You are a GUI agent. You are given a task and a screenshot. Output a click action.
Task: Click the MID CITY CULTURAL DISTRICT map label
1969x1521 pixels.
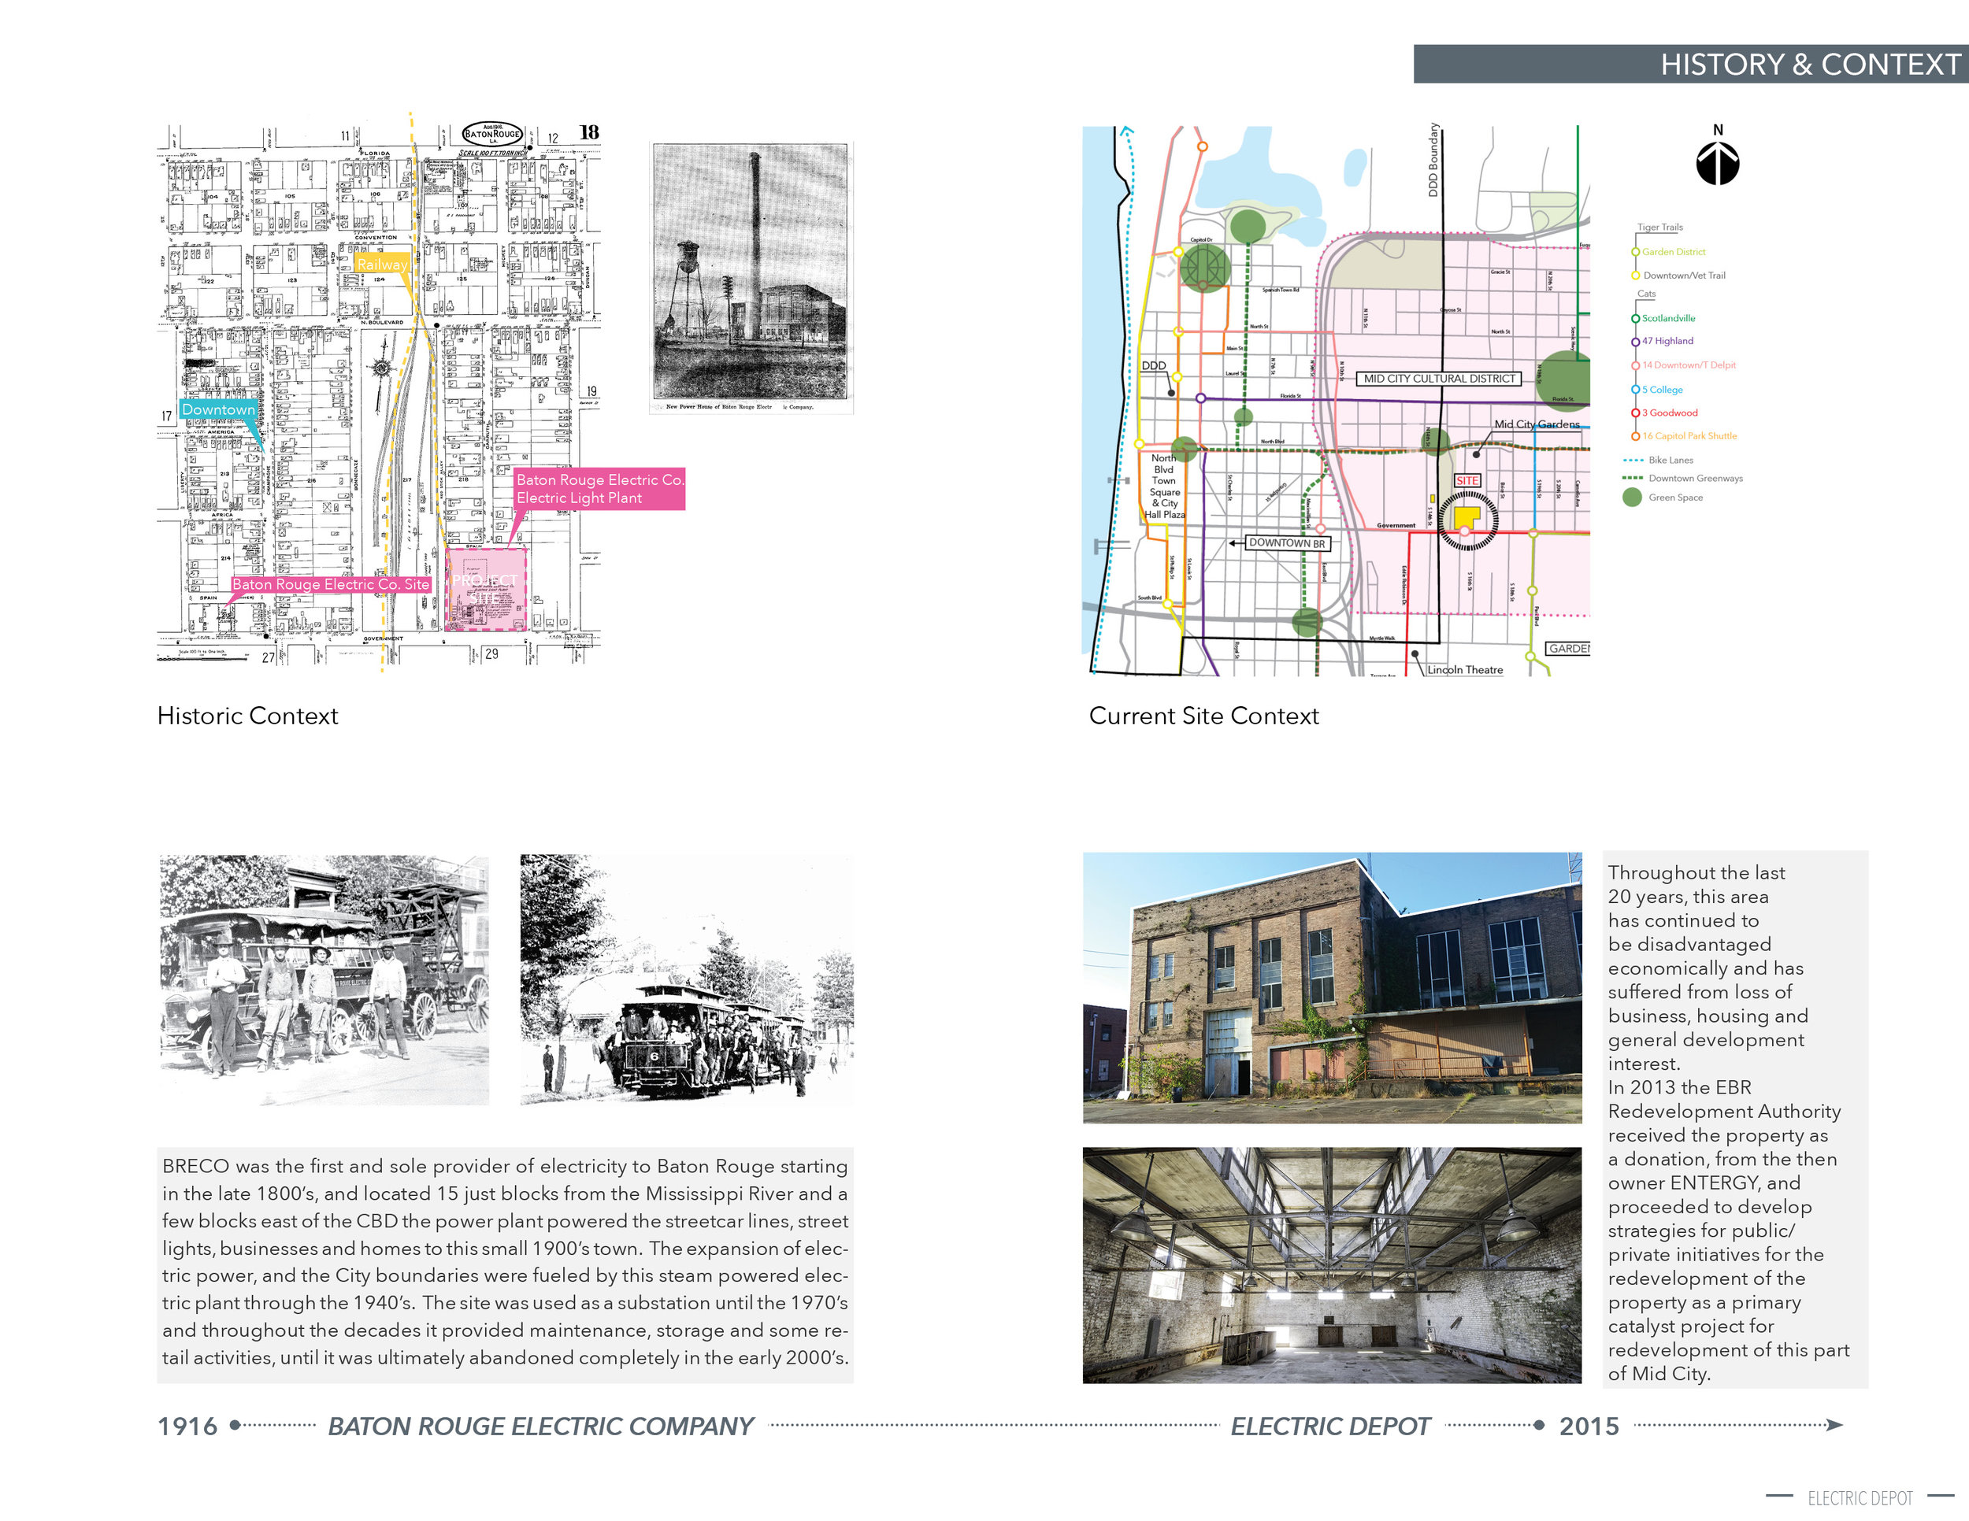point(1438,379)
